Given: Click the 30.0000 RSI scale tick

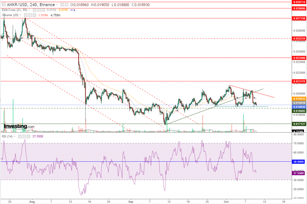Looking at the screenshot, I should click(298, 180).
